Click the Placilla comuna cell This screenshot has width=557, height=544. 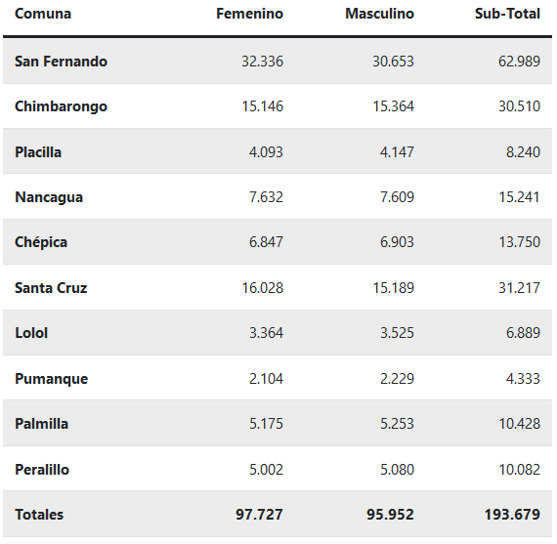click(38, 152)
